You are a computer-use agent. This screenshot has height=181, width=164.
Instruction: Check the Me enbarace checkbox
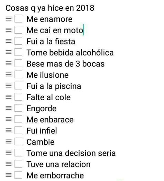[18, 119]
